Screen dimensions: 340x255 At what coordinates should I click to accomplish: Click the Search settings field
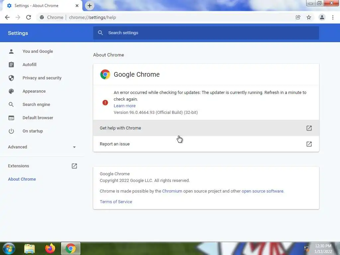[206, 33]
